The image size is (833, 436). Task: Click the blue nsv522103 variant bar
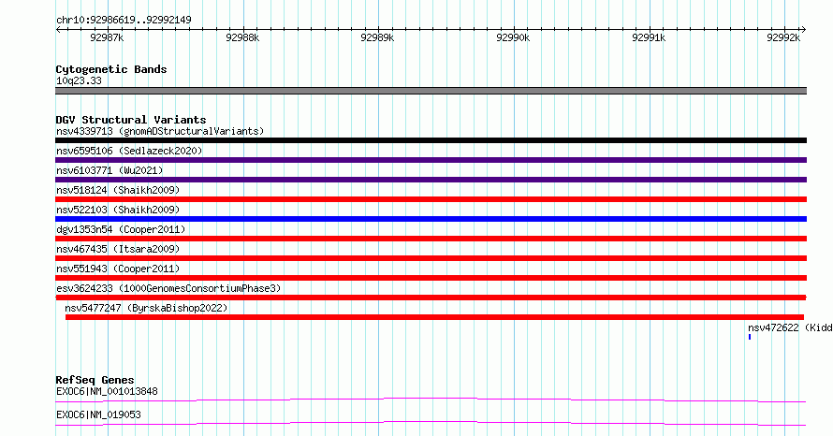pos(431,219)
